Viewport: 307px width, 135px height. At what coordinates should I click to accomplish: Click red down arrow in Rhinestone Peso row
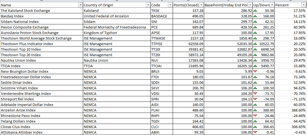tap(255, 116)
